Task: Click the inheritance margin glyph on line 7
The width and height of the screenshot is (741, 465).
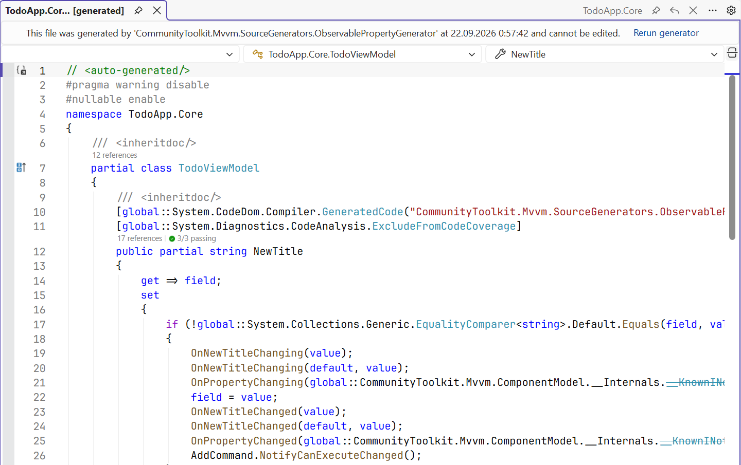Action: point(21,168)
